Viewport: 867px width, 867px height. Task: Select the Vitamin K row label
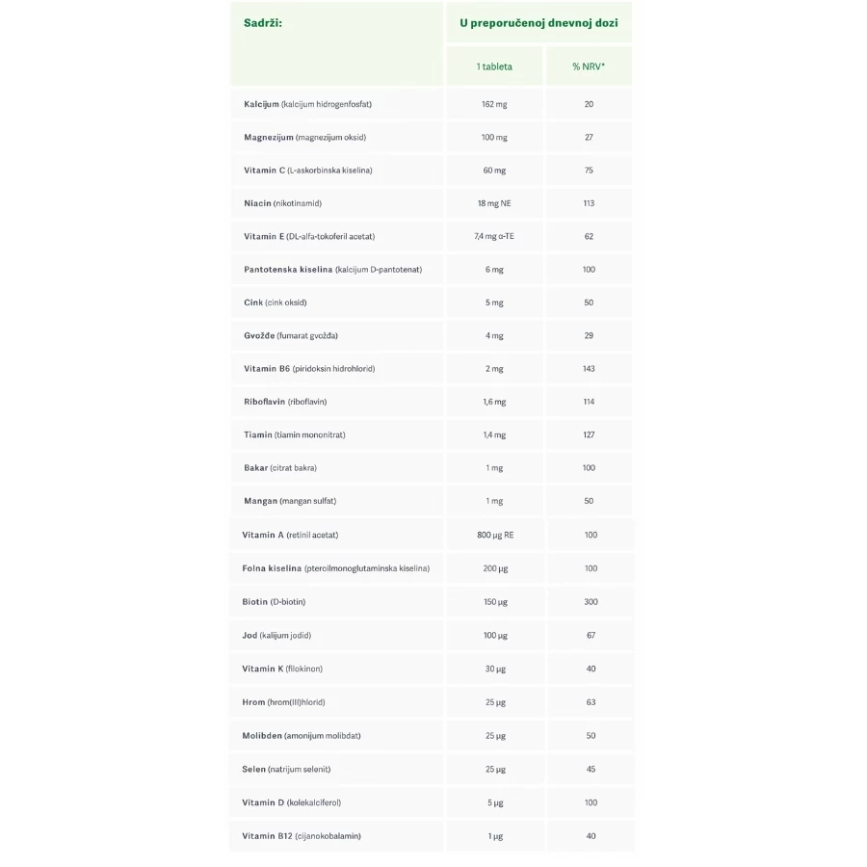[x=284, y=669]
